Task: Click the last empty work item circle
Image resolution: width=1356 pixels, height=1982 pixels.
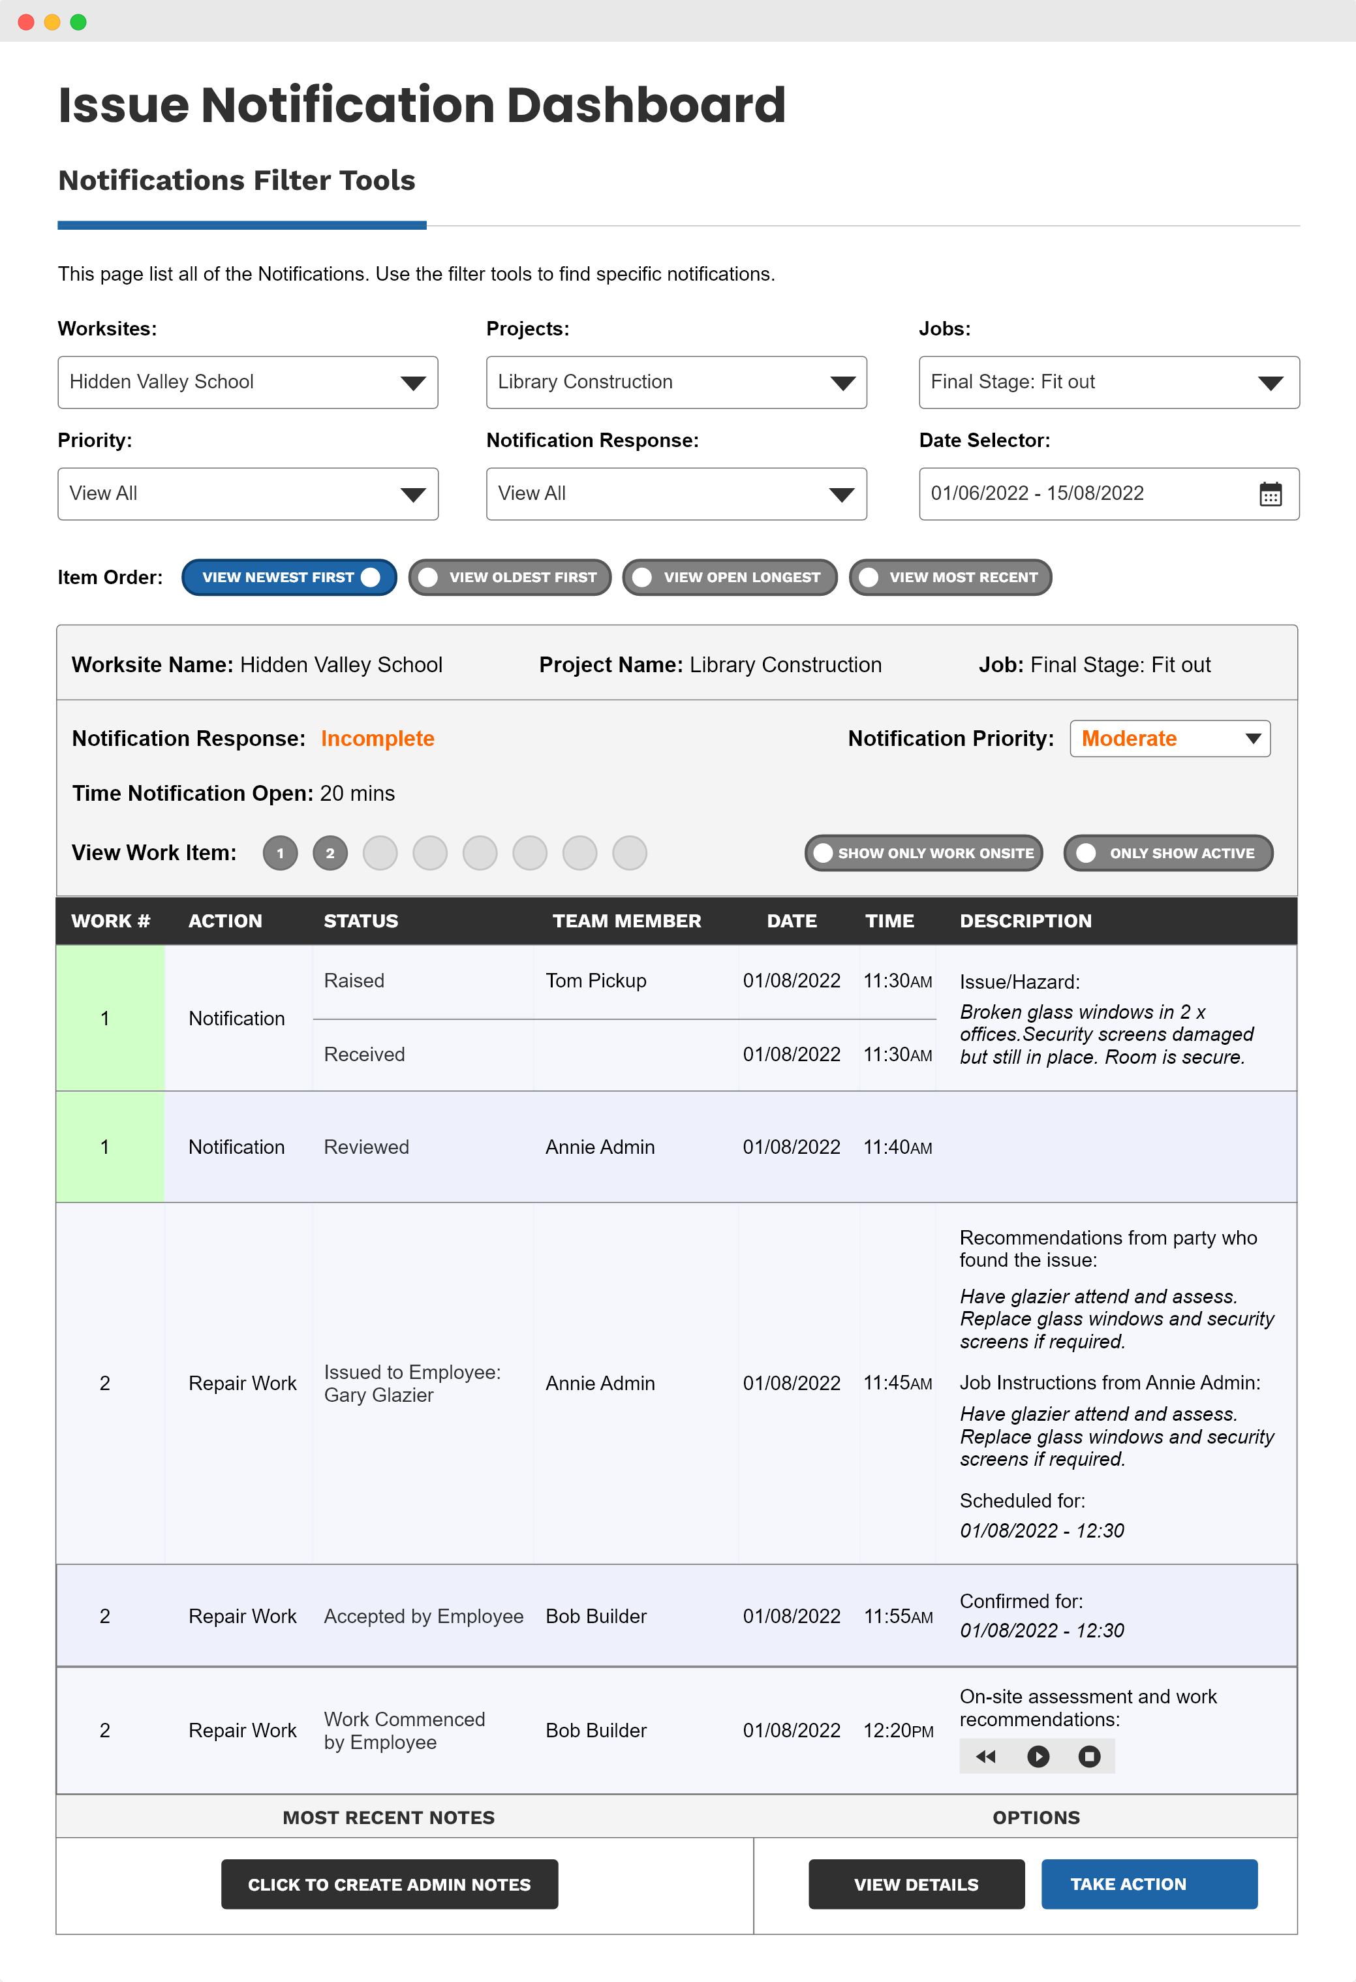Action: (x=630, y=853)
